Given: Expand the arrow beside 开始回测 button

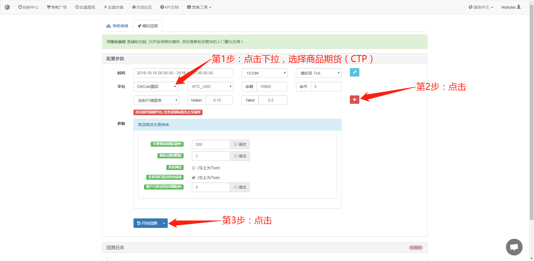Looking at the screenshot, I should [x=164, y=223].
